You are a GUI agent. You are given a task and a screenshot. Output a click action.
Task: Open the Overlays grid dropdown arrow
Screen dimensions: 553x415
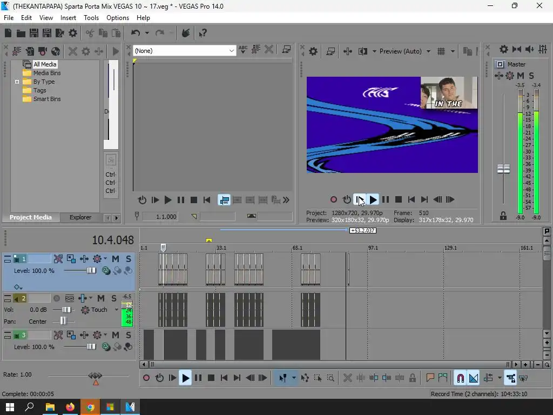[453, 51]
